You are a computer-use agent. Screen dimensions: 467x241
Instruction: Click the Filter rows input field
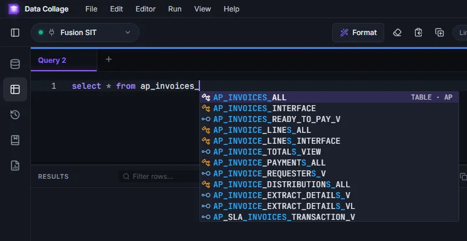[x=159, y=176]
